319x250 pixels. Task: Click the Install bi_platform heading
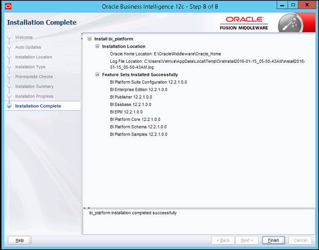coord(113,39)
